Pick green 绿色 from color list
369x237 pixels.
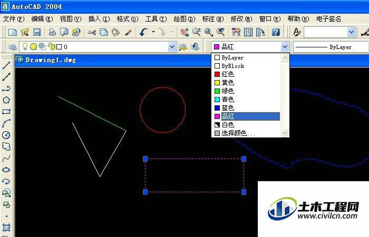pos(247,91)
